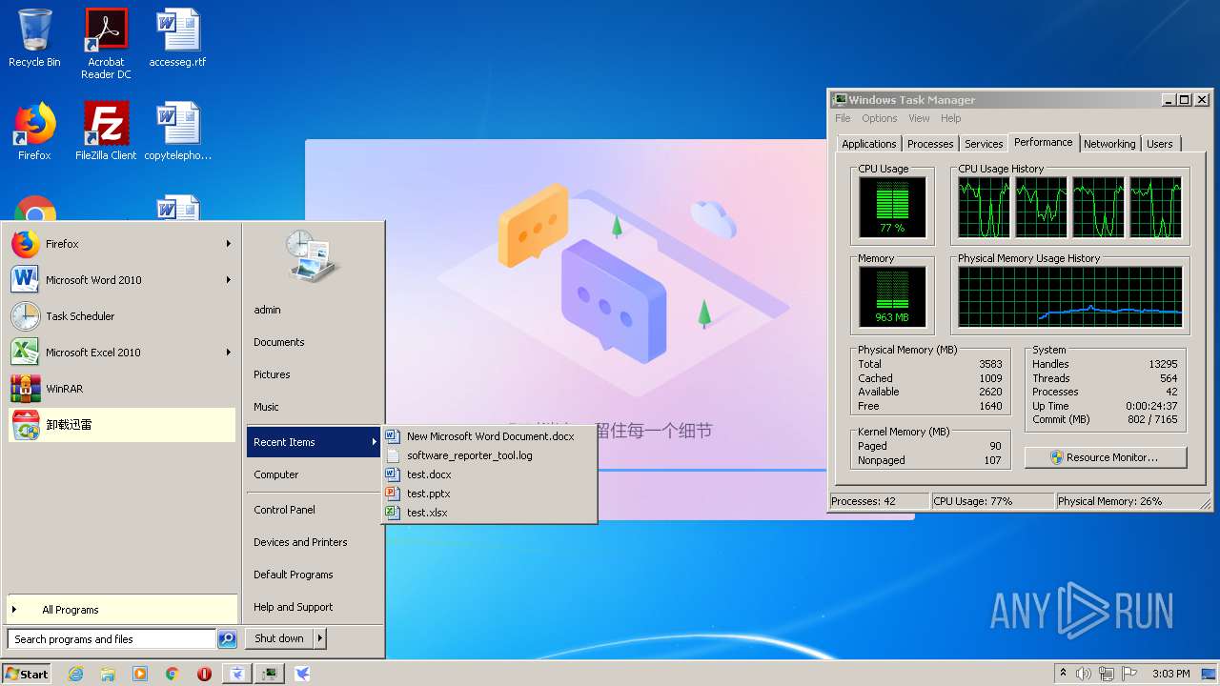Open Action Center flag tray icon
The width and height of the screenshot is (1220, 686).
1129,674
